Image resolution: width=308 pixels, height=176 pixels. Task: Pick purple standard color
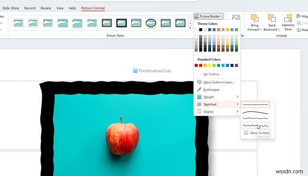click(x=236, y=65)
